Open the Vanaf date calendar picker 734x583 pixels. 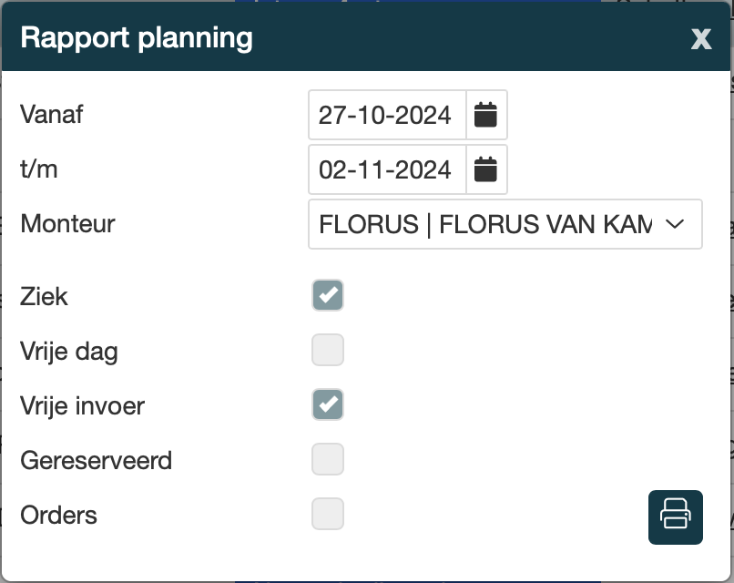(x=486, y=115)
